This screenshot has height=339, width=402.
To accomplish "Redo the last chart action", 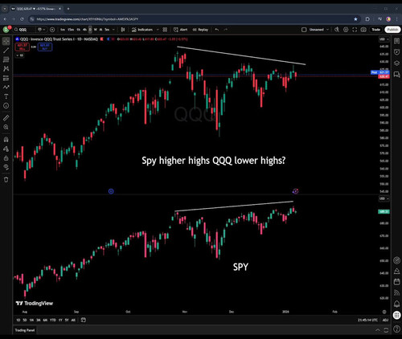I will pyautogui.click(x=226, y=30).
